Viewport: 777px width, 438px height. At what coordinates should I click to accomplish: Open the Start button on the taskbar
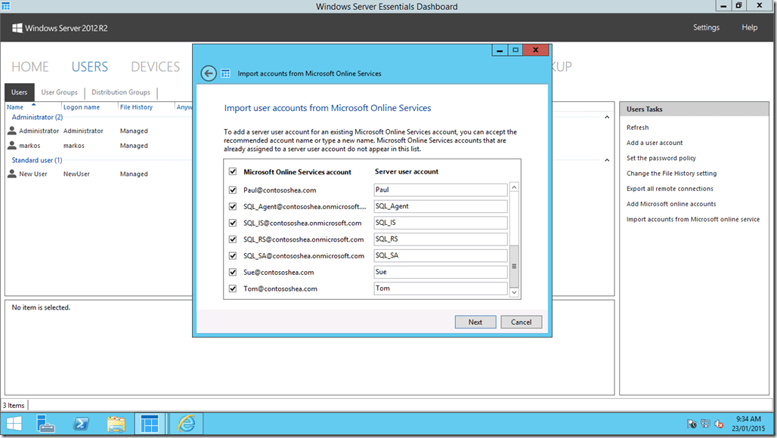(13, 424)
